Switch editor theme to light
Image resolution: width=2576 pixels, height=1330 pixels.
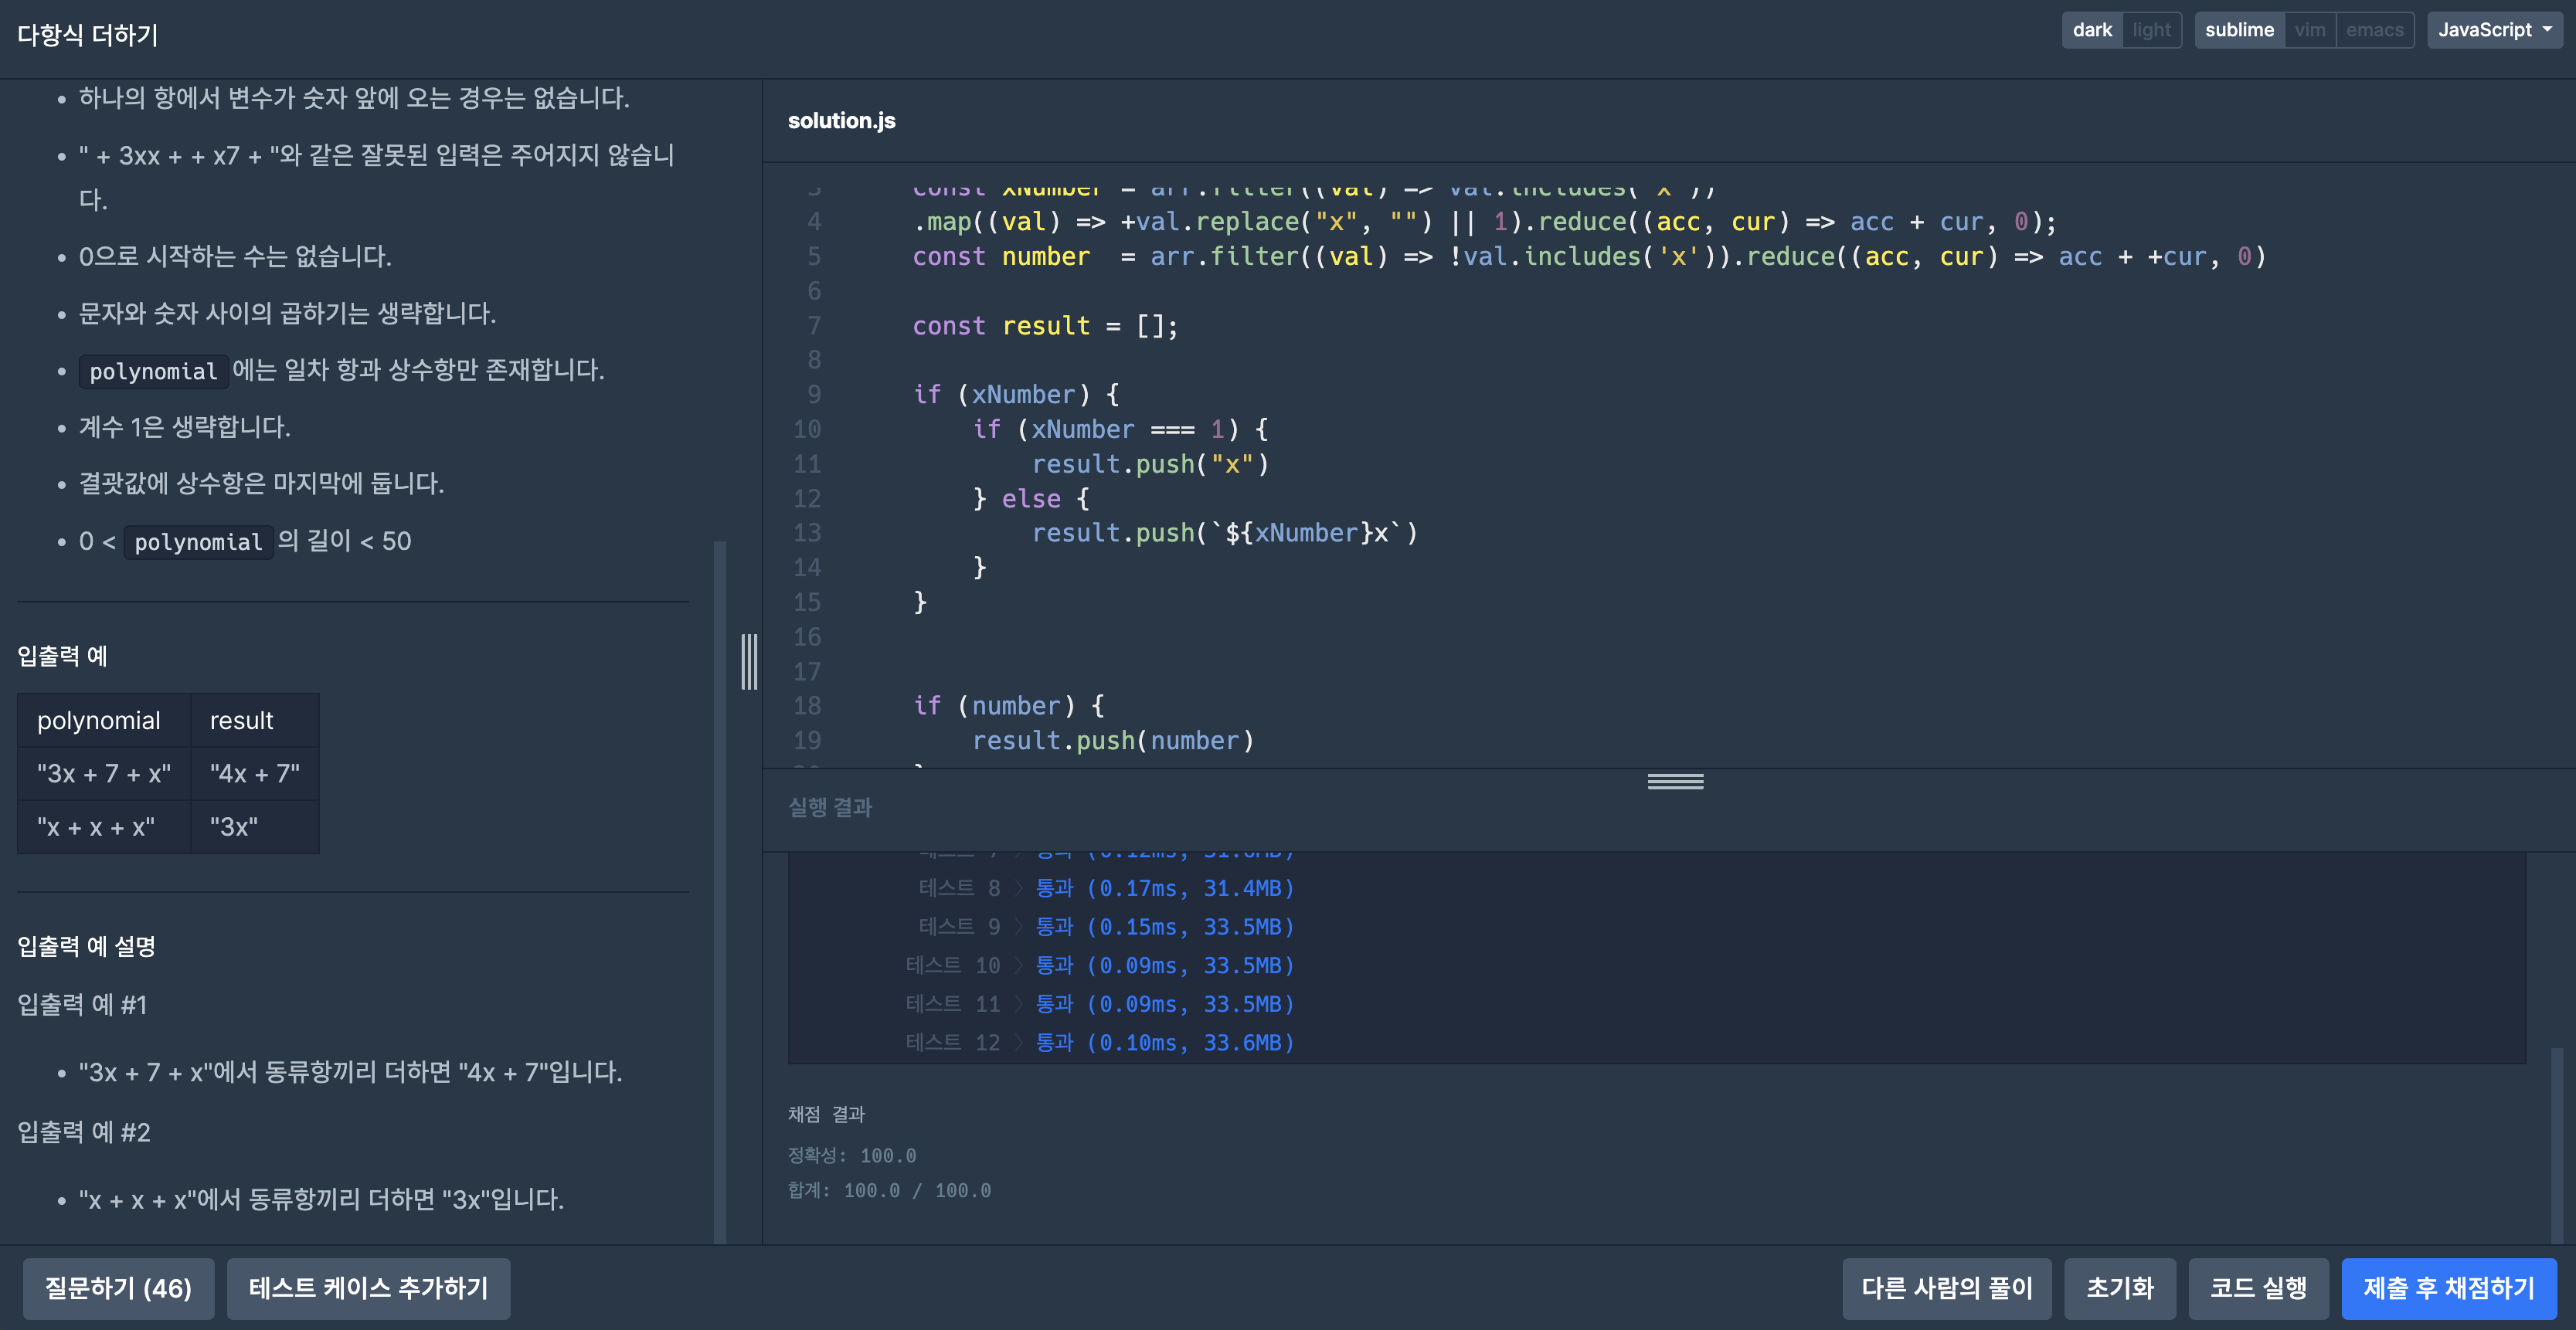pyautogui.click(x=2151, y=30)
